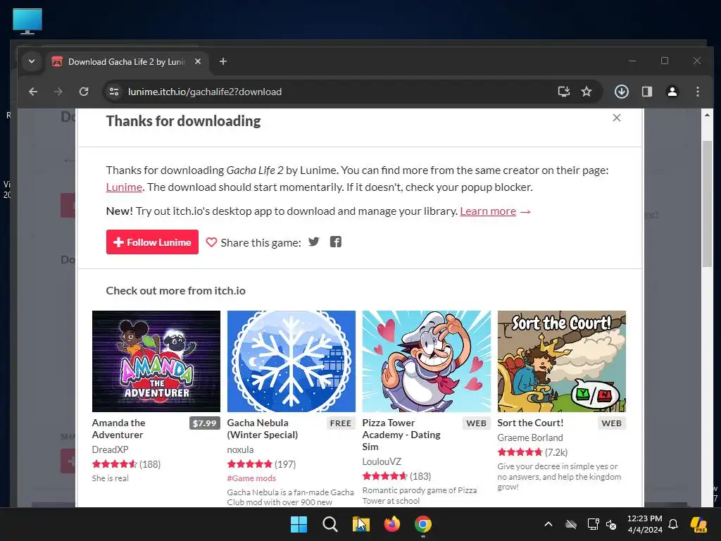The height and width of the screenshot is (541, 721).
Task: Open the Sort the Court! thumbnail
Action: point(561,361)
